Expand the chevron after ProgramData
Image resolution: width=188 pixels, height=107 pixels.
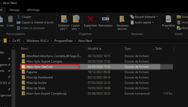pyautogui.click(x=75, y=41)
